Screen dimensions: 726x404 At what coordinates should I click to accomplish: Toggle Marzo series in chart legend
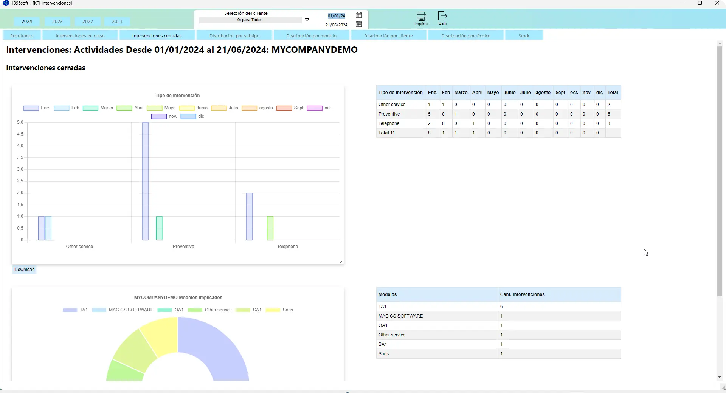(98, 108)
